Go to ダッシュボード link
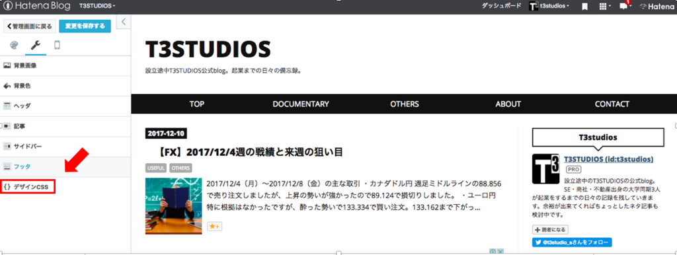The width and height of the screenshot is (677, 255). coord(501,7)
